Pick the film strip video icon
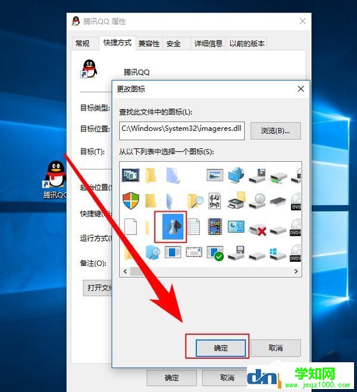Viewport: 357px width, 392px height. pos(215,227)
